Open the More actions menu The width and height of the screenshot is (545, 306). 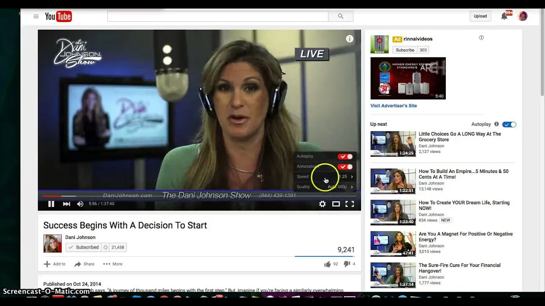(x=113, y=264)
